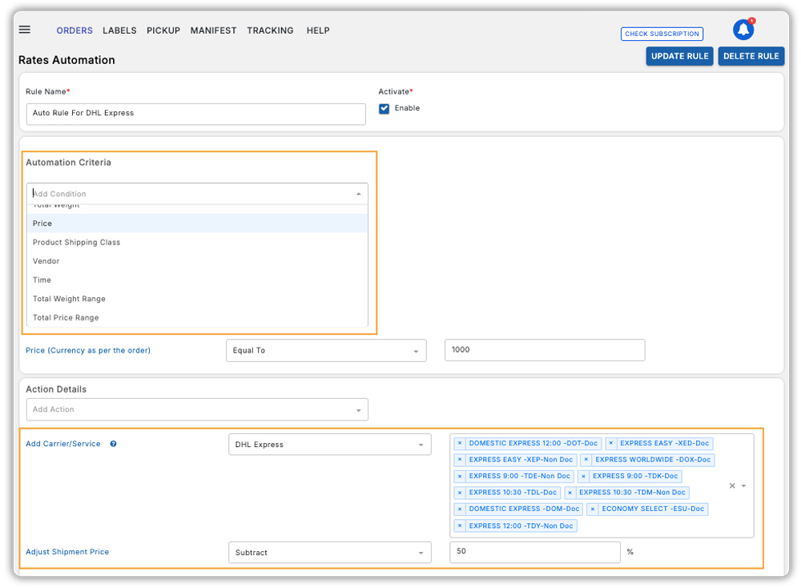Open the hamburger menu icon

coord(25,30)
